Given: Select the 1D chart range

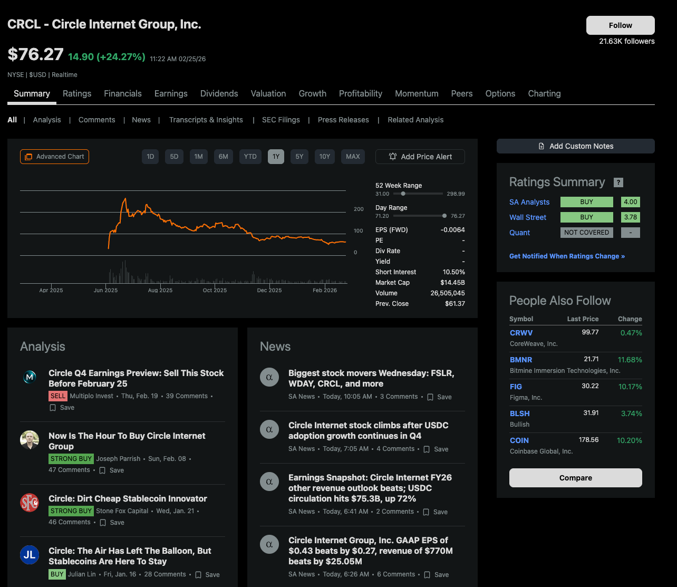Looking at the screenshot, I should pos(150,157).
